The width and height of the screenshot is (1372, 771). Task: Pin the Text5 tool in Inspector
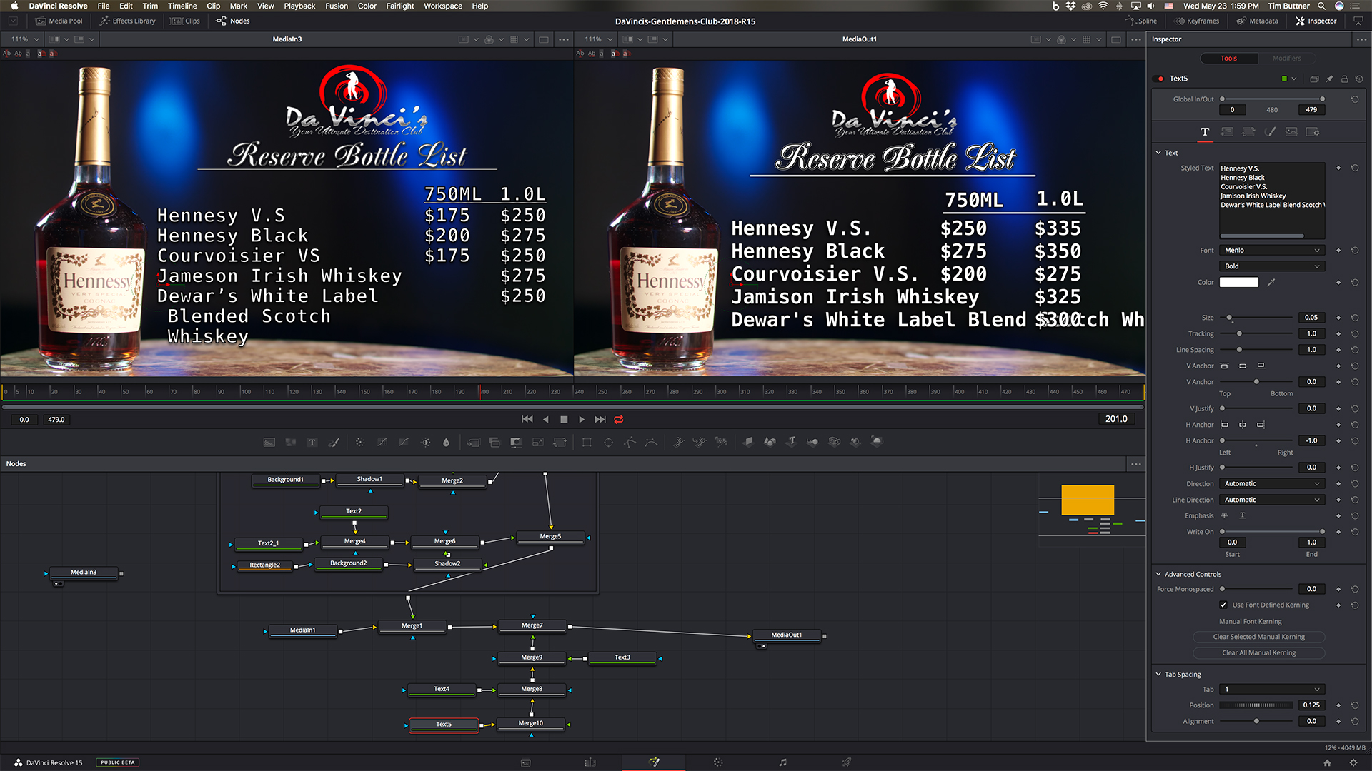[x=1329, y=79]
